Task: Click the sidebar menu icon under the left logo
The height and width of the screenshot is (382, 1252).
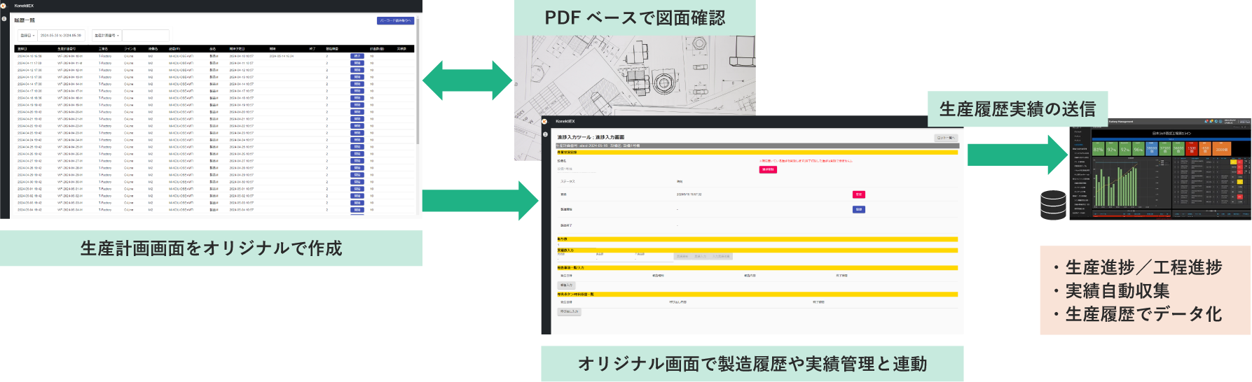Action: 4,19
